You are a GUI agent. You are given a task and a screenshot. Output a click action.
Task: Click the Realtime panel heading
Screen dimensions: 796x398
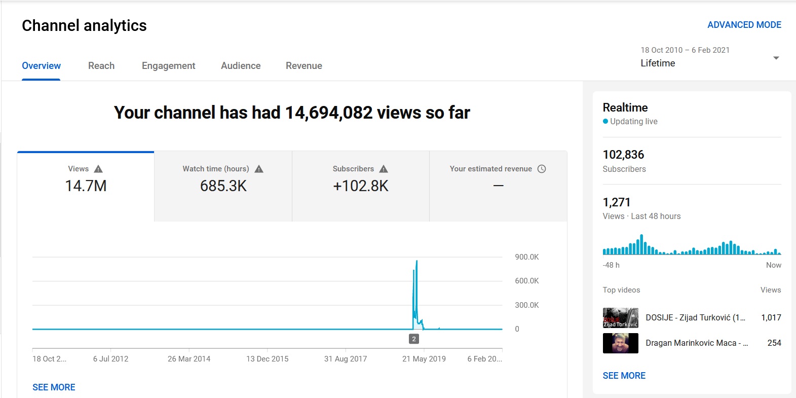625,107
